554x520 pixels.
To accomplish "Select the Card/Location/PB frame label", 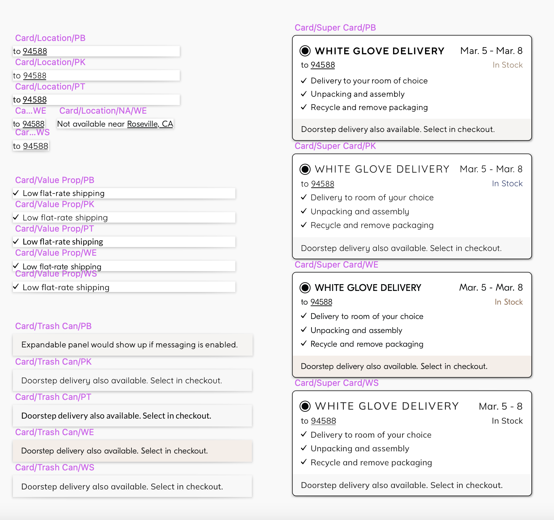I will (50, 38).
